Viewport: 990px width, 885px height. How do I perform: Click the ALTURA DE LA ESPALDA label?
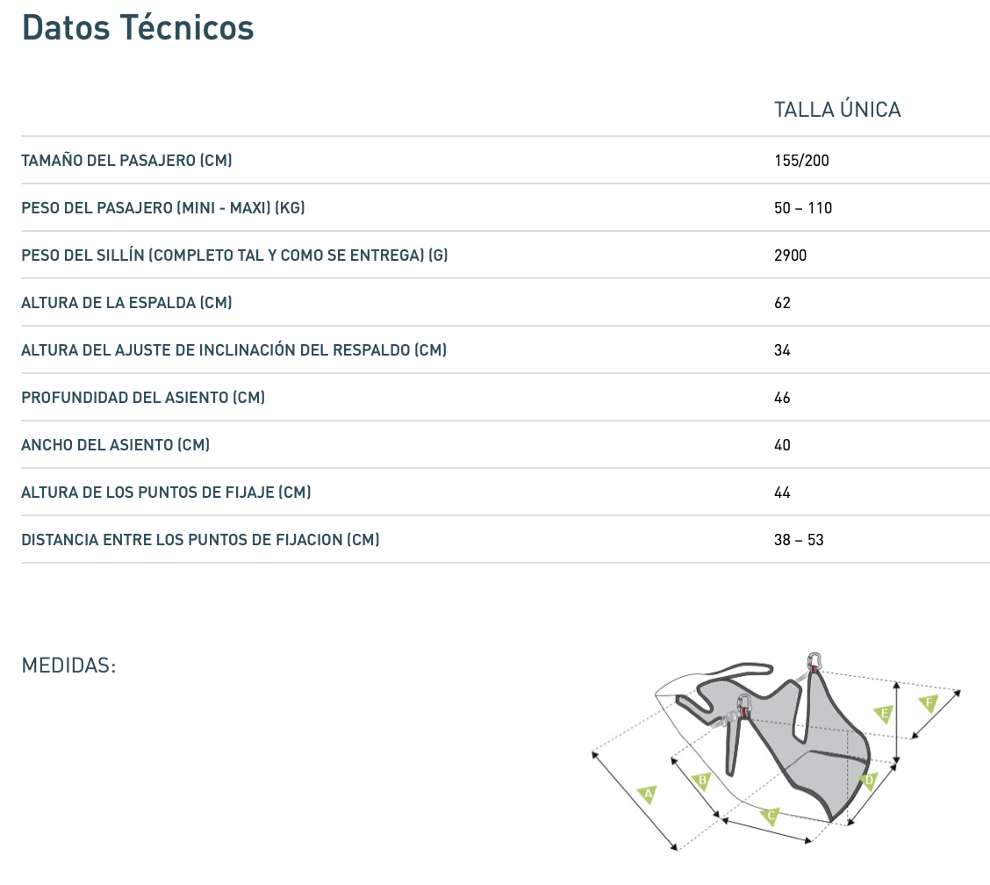point(126,303)
